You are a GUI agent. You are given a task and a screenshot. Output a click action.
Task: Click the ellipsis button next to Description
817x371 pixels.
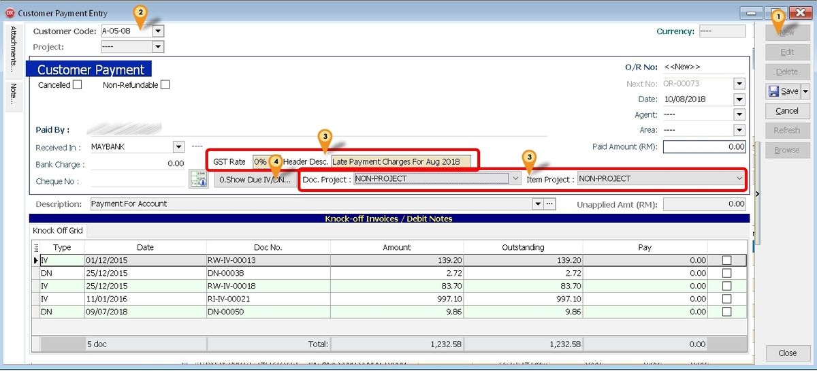[550, 204]
